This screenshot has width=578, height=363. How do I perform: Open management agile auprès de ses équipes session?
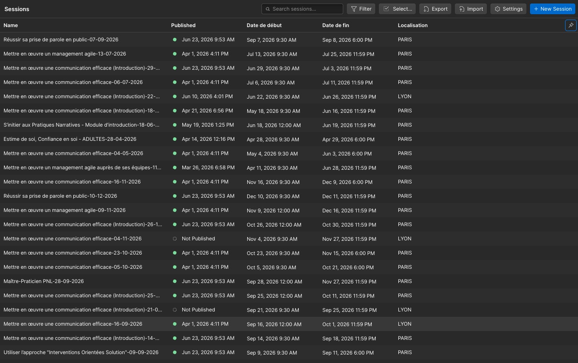pos(83,168)
